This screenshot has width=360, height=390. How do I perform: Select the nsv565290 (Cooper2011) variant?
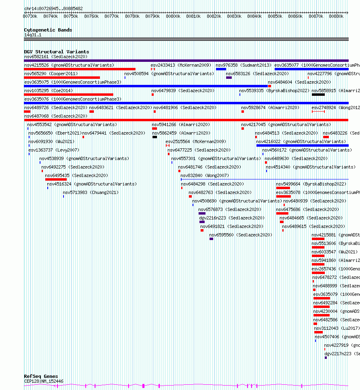pos(51,74)
